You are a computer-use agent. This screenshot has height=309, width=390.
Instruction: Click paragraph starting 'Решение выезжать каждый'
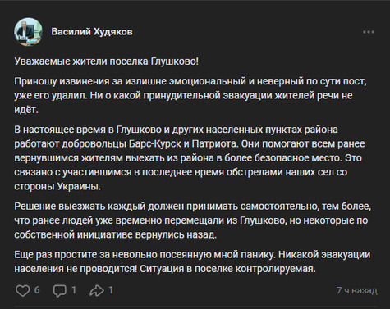(x=193, y=220)
